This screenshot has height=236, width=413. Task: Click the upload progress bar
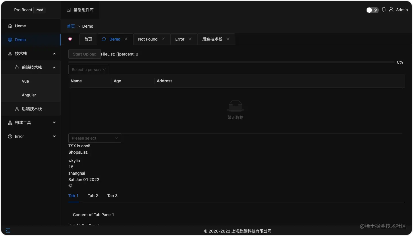pyautogui.click(x=231, y=62)
